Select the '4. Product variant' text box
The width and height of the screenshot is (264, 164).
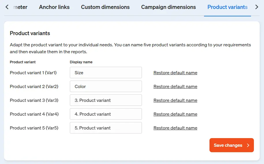point(106,114)
